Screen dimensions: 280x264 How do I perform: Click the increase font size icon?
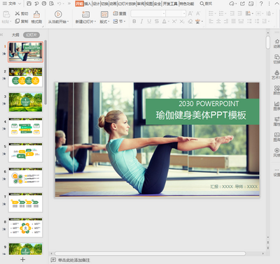pyautogui.click(x=190, y=13)
